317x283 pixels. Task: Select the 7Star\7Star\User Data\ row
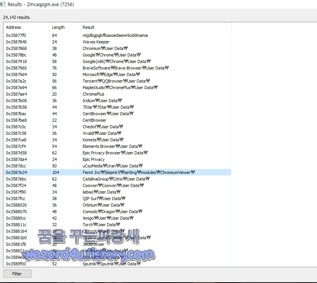point(117,107)
